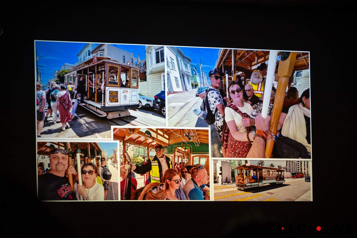Click the dark watermark logo text at bottom right
The image size is (357, 238).
pos(301,229)
